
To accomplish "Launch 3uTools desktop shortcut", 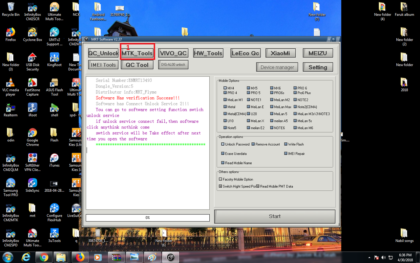I will tap(54, 235).
